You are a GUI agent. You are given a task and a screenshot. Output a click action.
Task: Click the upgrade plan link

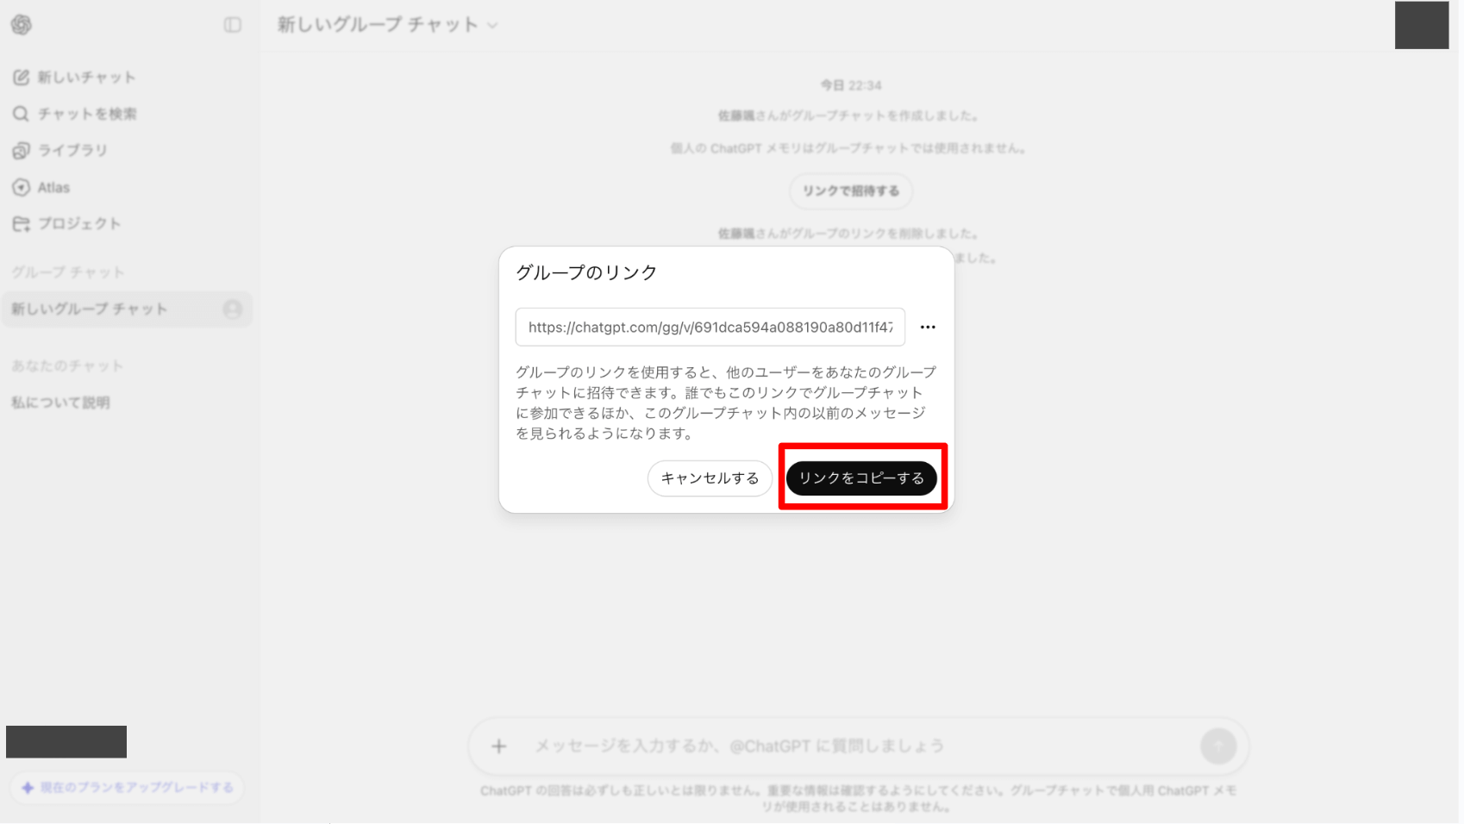[128, 788]
